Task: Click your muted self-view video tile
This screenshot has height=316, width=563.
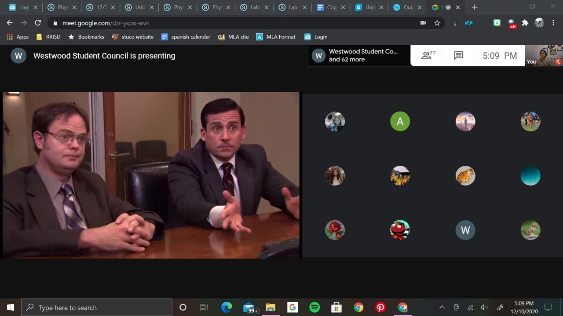Action: coord(544,56)
